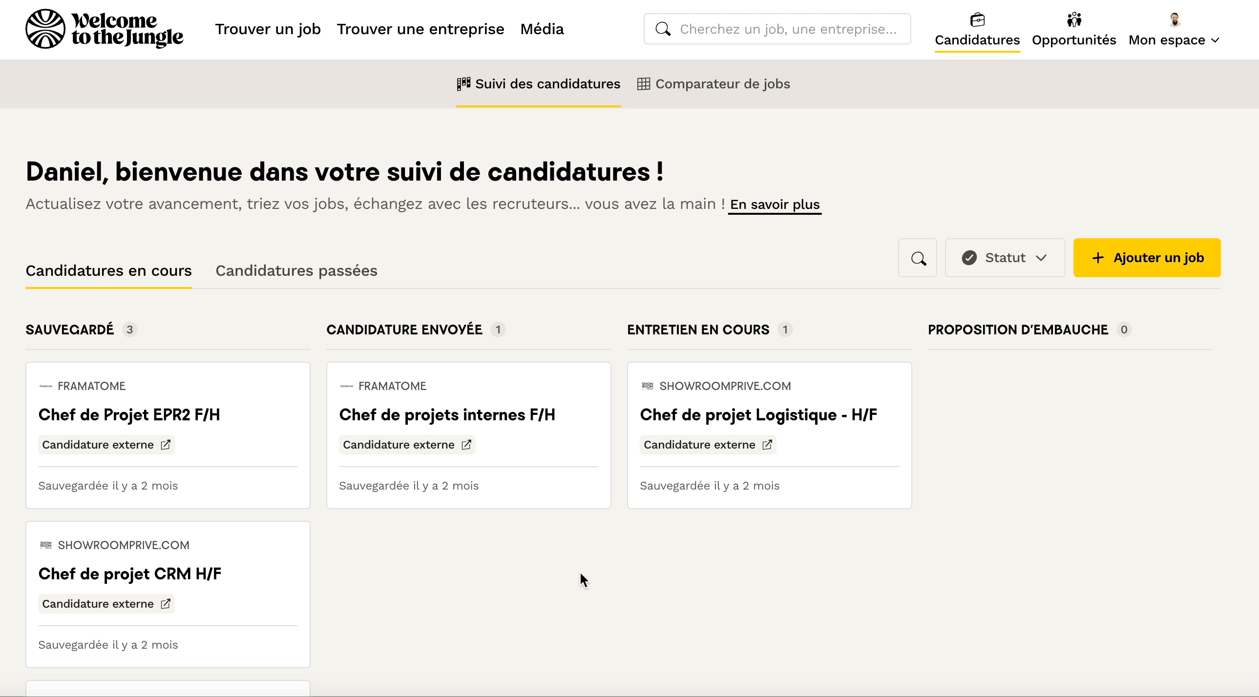Open Opportunités people icon in header

(1074, 20)
